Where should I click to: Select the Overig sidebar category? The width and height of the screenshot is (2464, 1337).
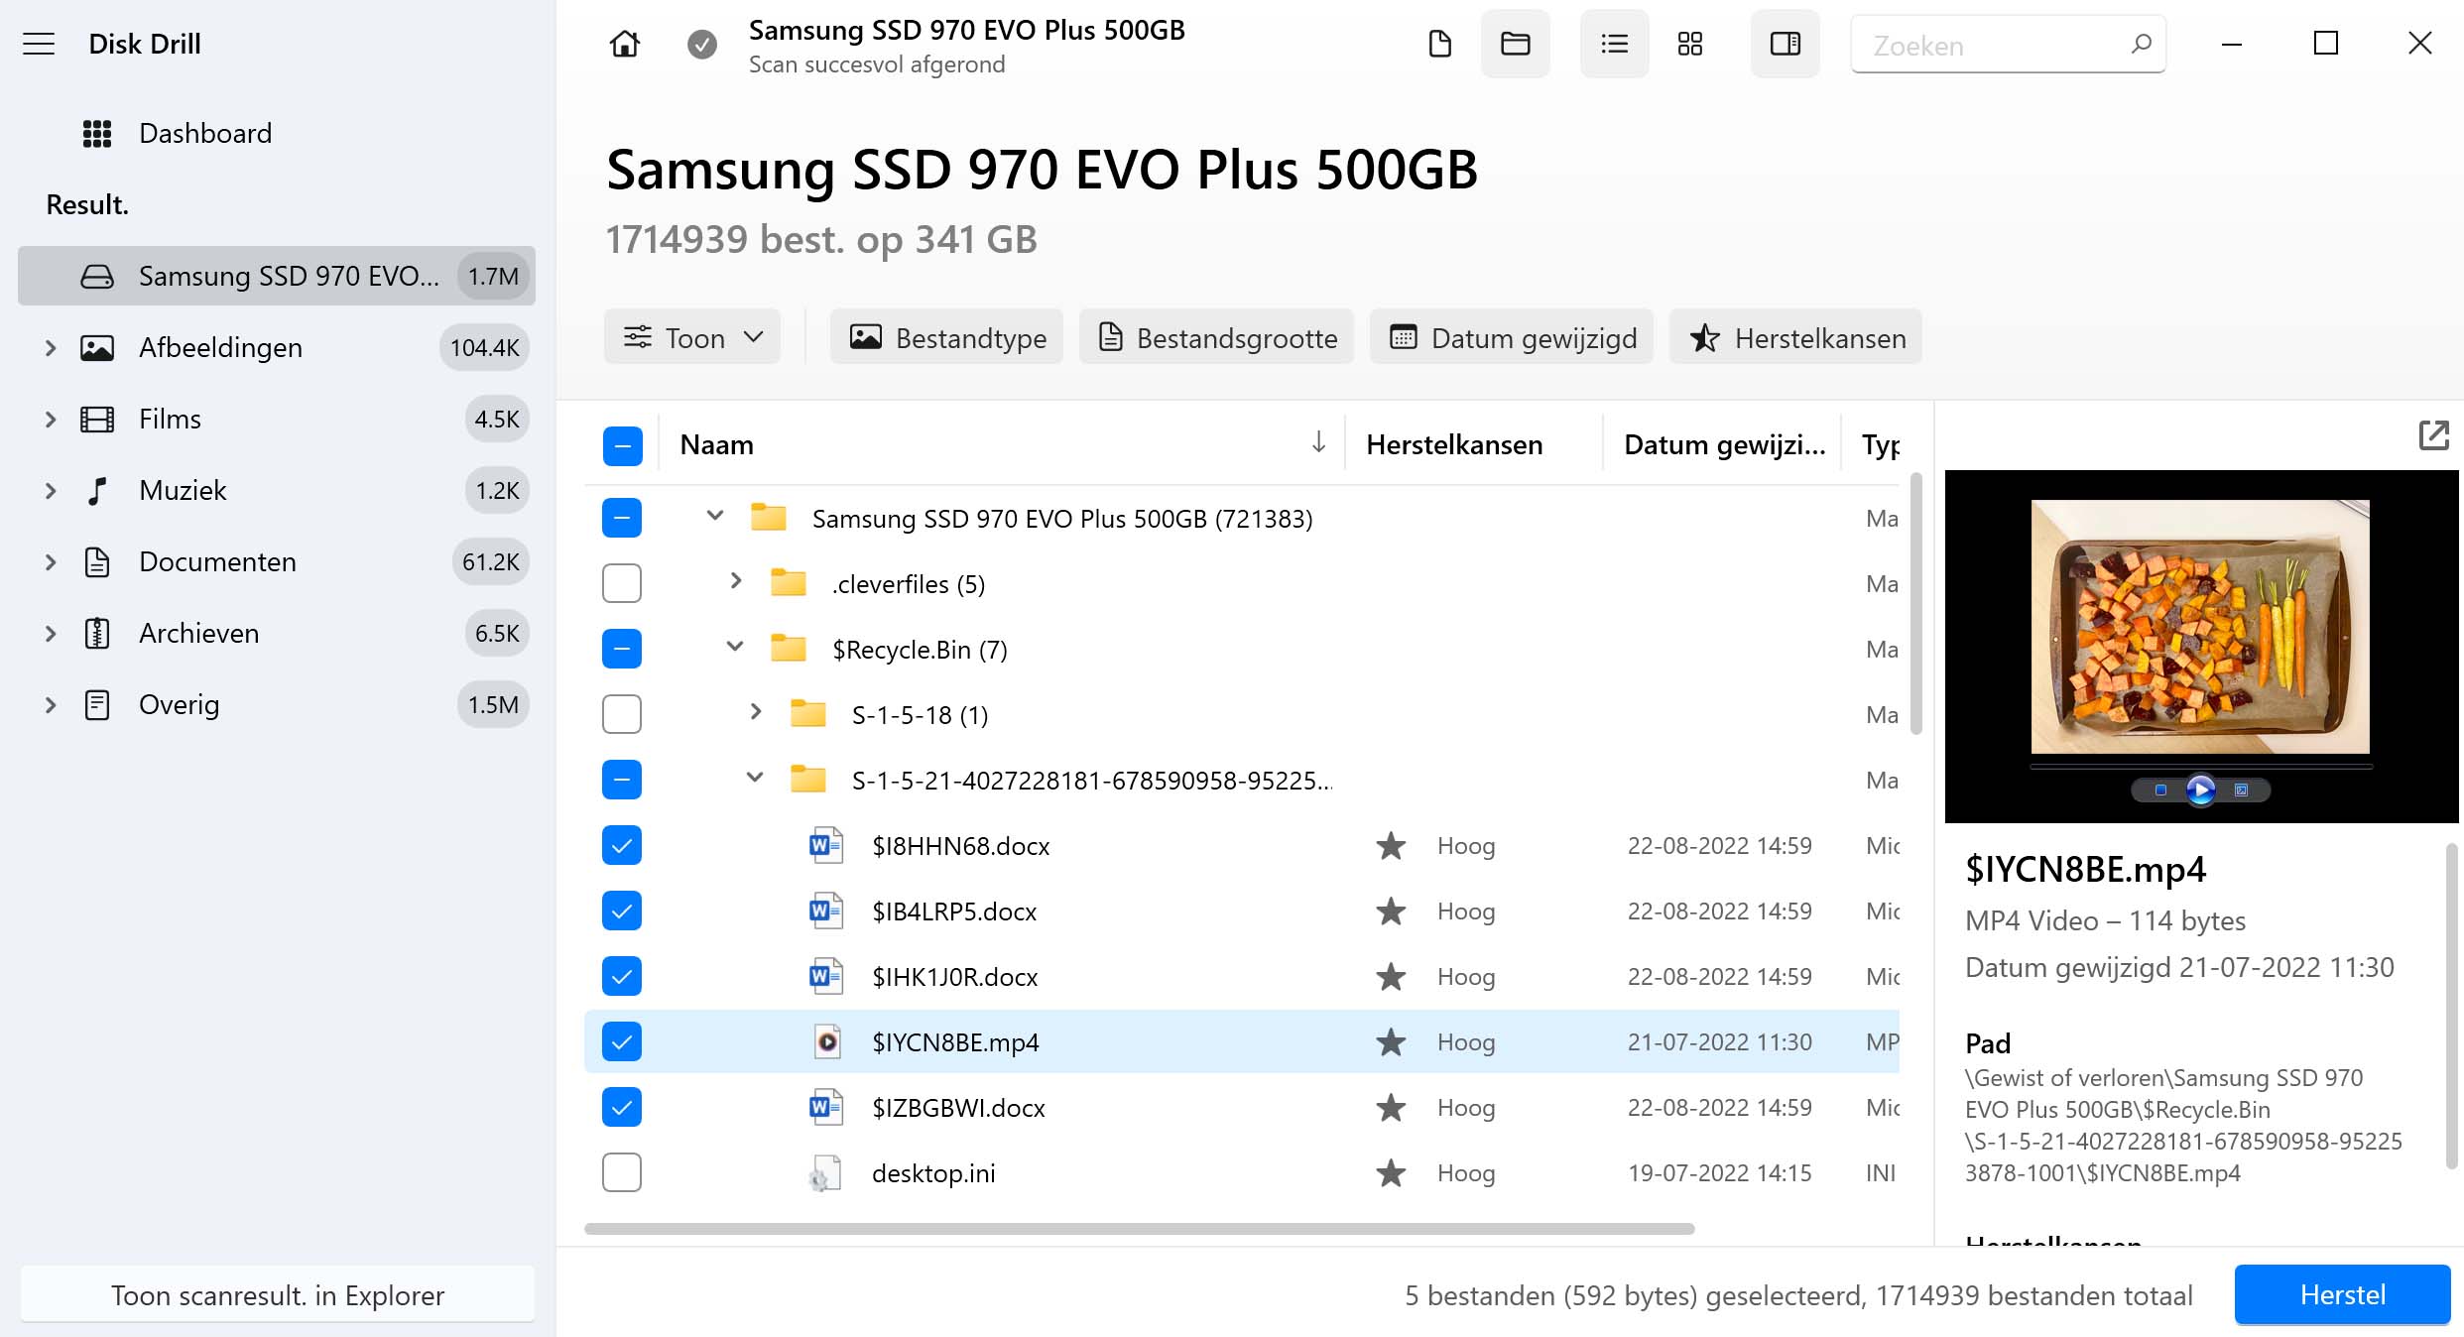(x=277, y=705)
